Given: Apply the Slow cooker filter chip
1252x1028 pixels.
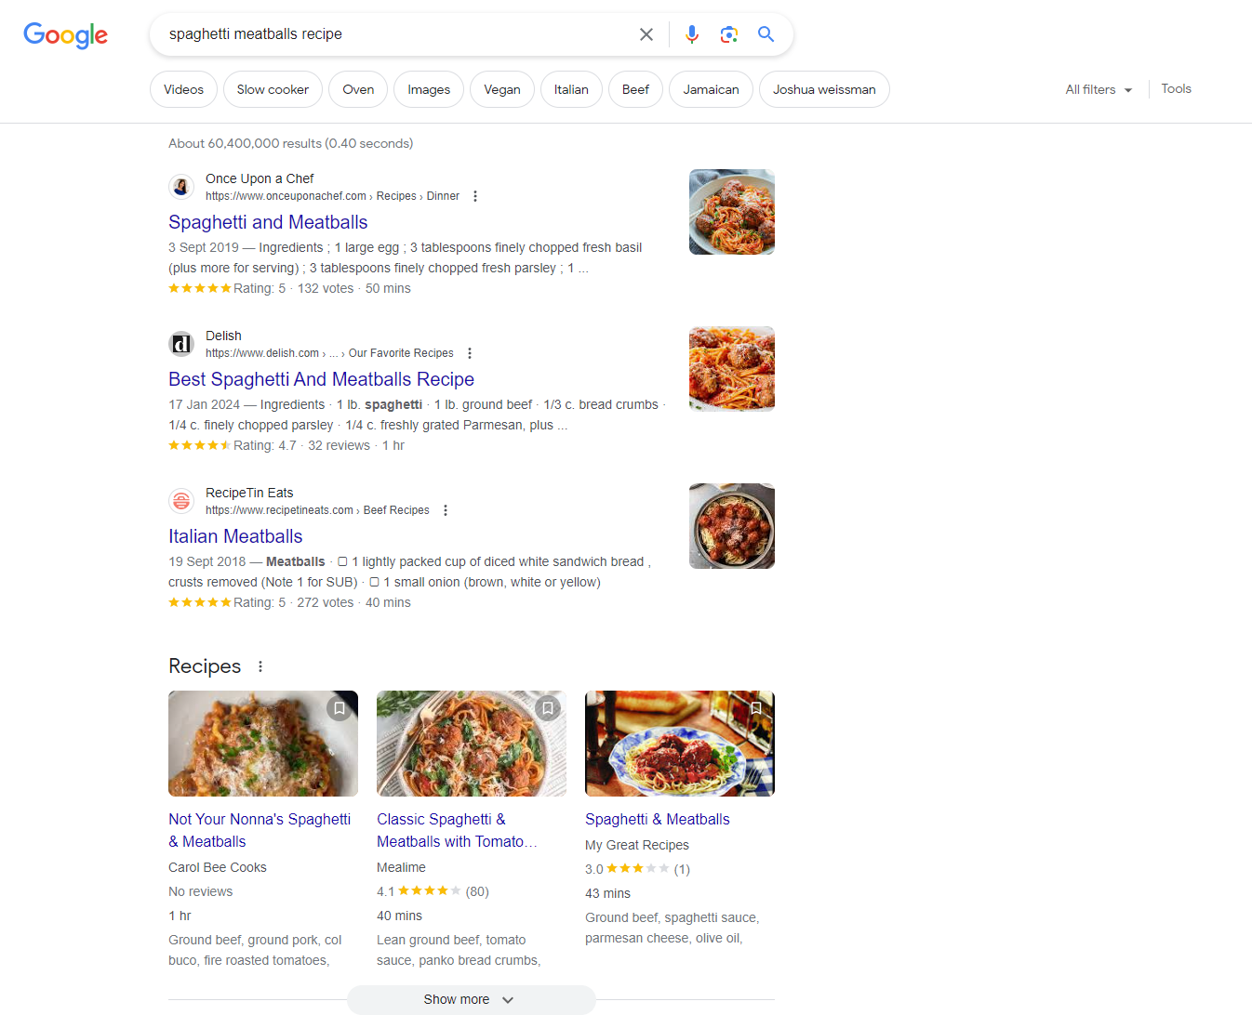Looking at the screenshot, I should (x=273, y=89).
